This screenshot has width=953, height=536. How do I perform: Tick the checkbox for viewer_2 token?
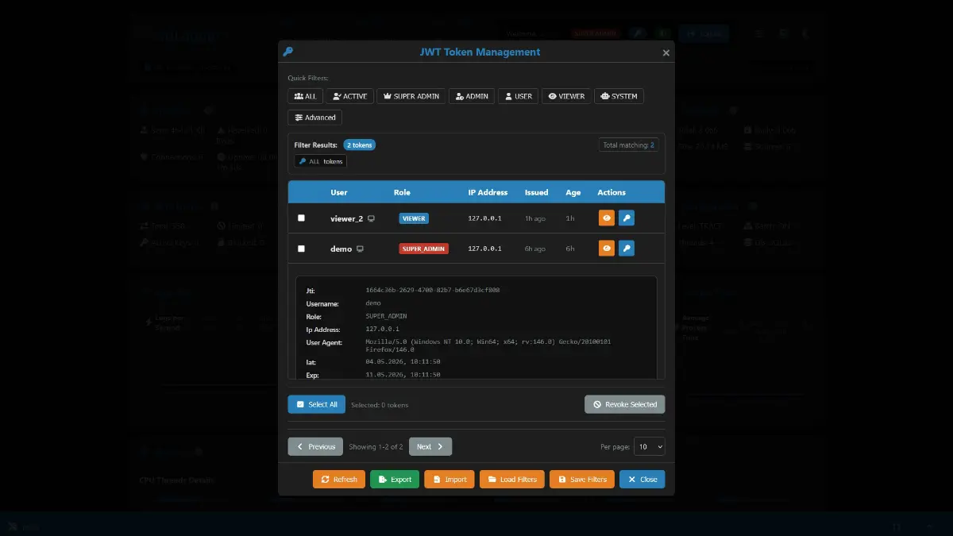[x=301, y=218]
